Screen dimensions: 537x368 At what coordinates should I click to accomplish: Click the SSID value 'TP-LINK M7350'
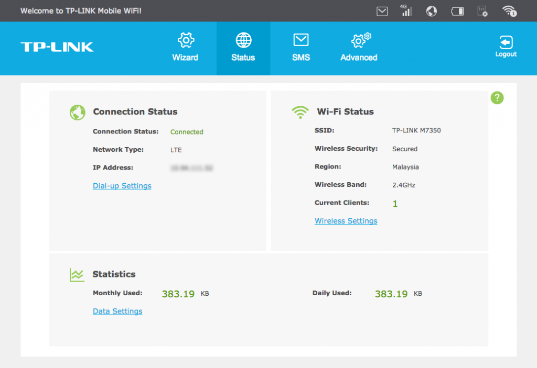416,130
